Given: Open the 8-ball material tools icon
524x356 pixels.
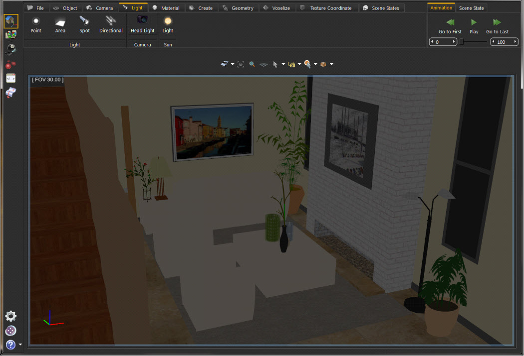Looking at the screenshot, I should click(10, 49).
